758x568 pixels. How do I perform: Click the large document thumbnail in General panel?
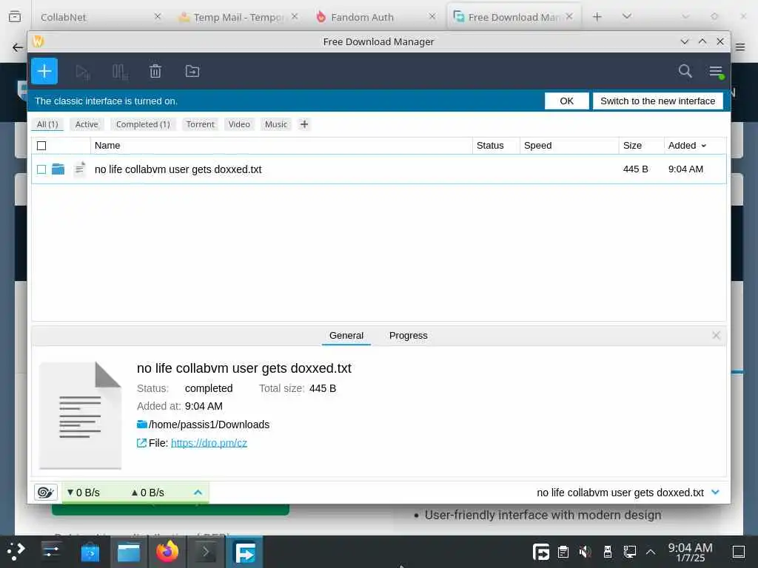coord(80,415)
